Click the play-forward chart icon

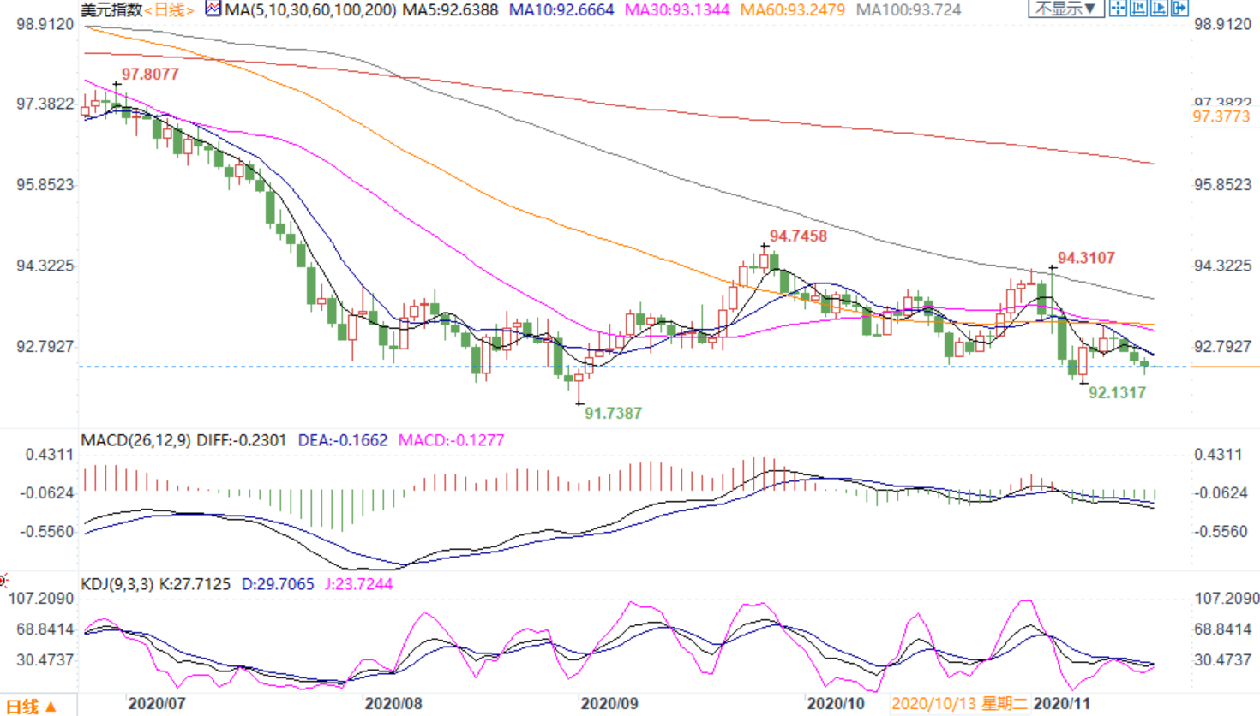pyautogui.click(x=1159, y=8)
